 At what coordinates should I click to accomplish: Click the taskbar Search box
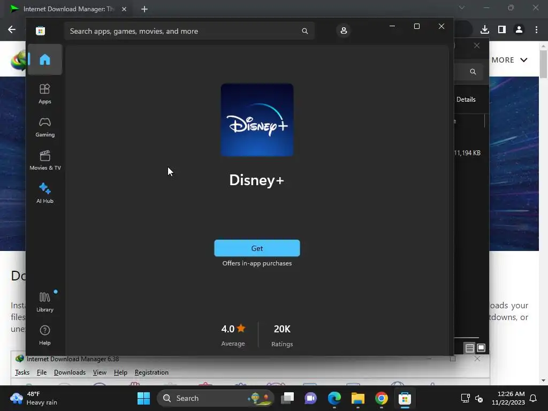[x=216, y=398]
